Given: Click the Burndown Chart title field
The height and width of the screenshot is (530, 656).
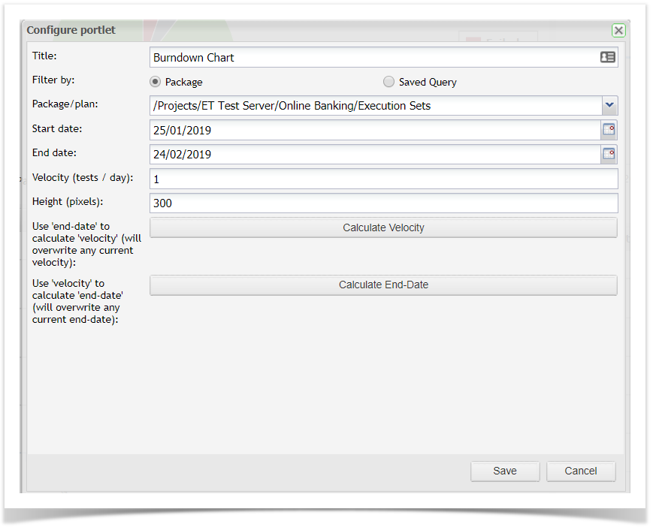Looking at the screenshot, I should pyautogui.click(x=372, y=57).
